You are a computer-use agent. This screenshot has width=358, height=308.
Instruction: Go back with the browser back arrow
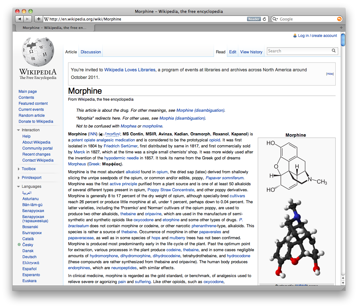point(20,19)
